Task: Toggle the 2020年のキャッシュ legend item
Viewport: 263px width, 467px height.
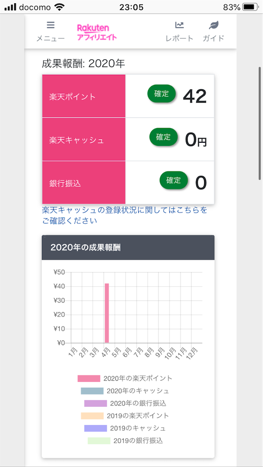Action: (x=125, y=391)
